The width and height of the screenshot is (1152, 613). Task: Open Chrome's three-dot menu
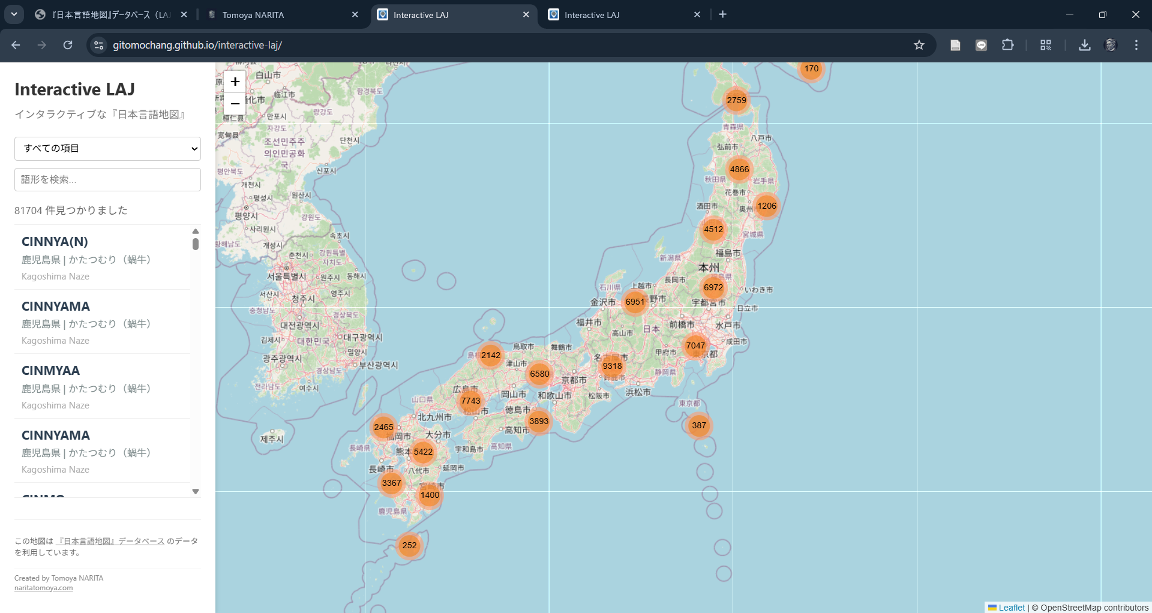(x=1136, y=45)
